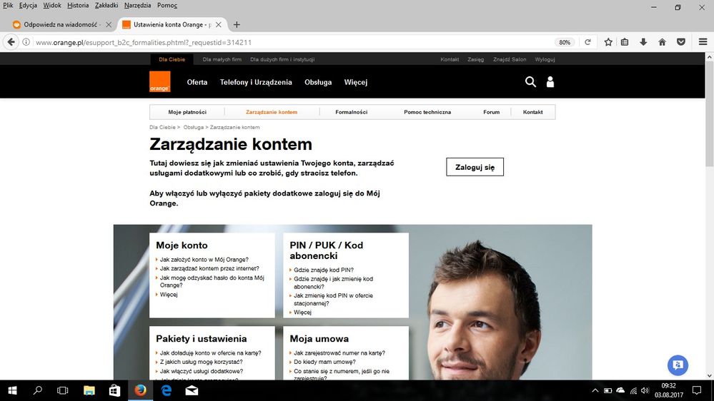Open 'Do kiedy mam umowę?' link

[x=324, y=362]
